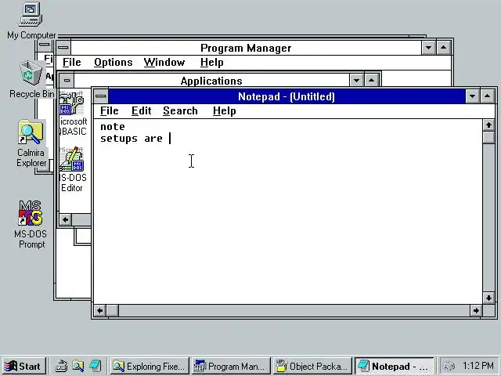Image resolution: width=501 pixels, height=376 pixels.
Task: Minimize the Applications group window
Action: pyautogui.click(x=357, y=80)
